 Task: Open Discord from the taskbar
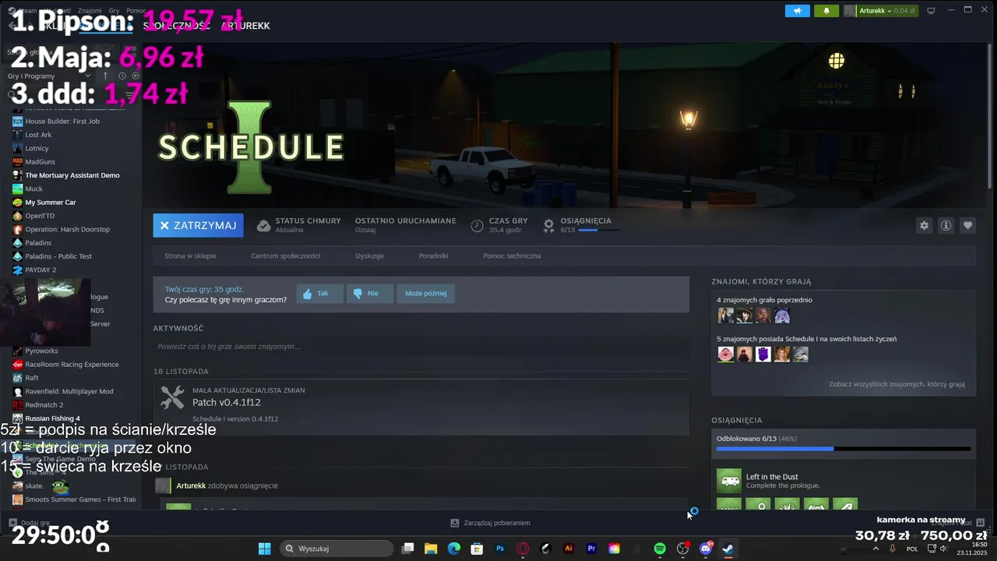[x=706, y=549]
